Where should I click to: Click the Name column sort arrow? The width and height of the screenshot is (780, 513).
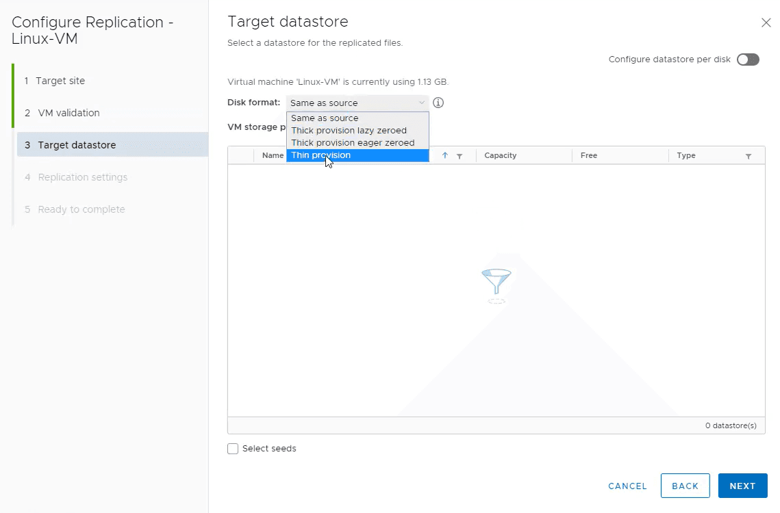tap(445, 156)
